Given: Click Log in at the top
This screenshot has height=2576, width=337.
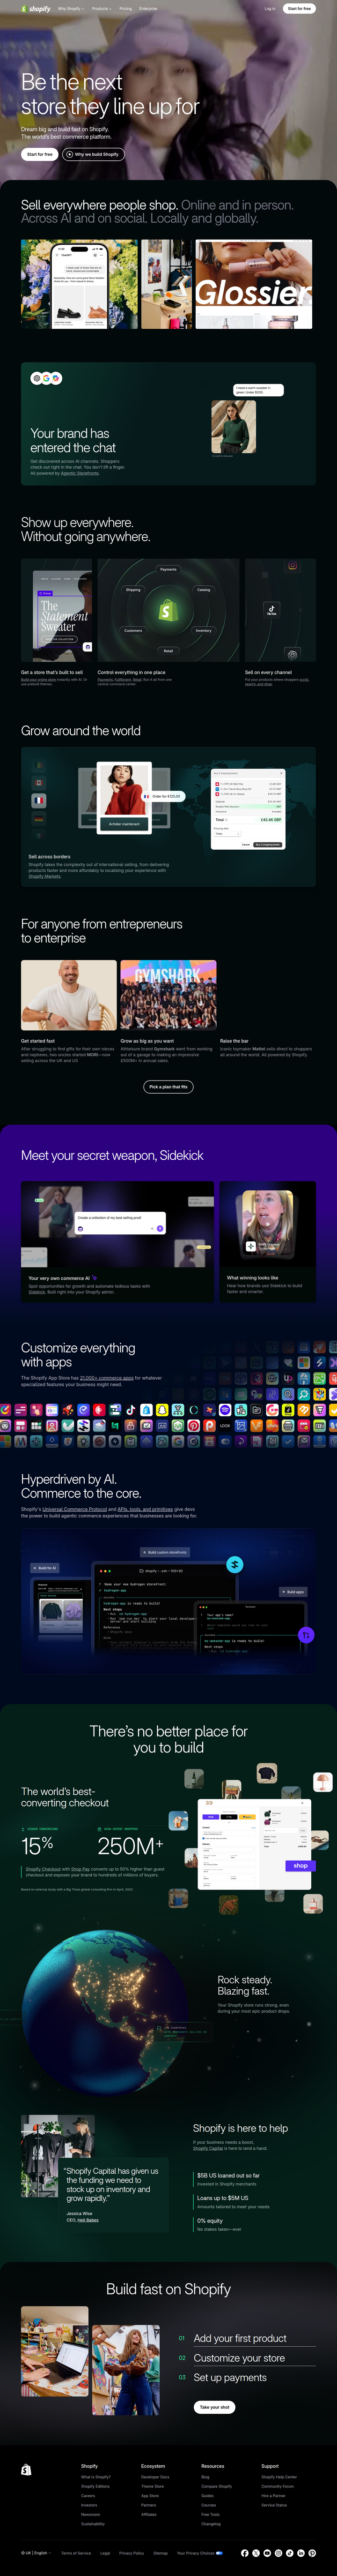Looking at the screenshot, I should pyautogui.click(x=269, y=8).
